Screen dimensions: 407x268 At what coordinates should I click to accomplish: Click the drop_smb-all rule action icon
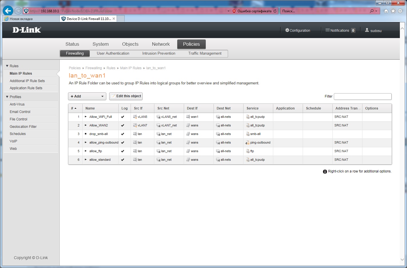coord(85,134)
